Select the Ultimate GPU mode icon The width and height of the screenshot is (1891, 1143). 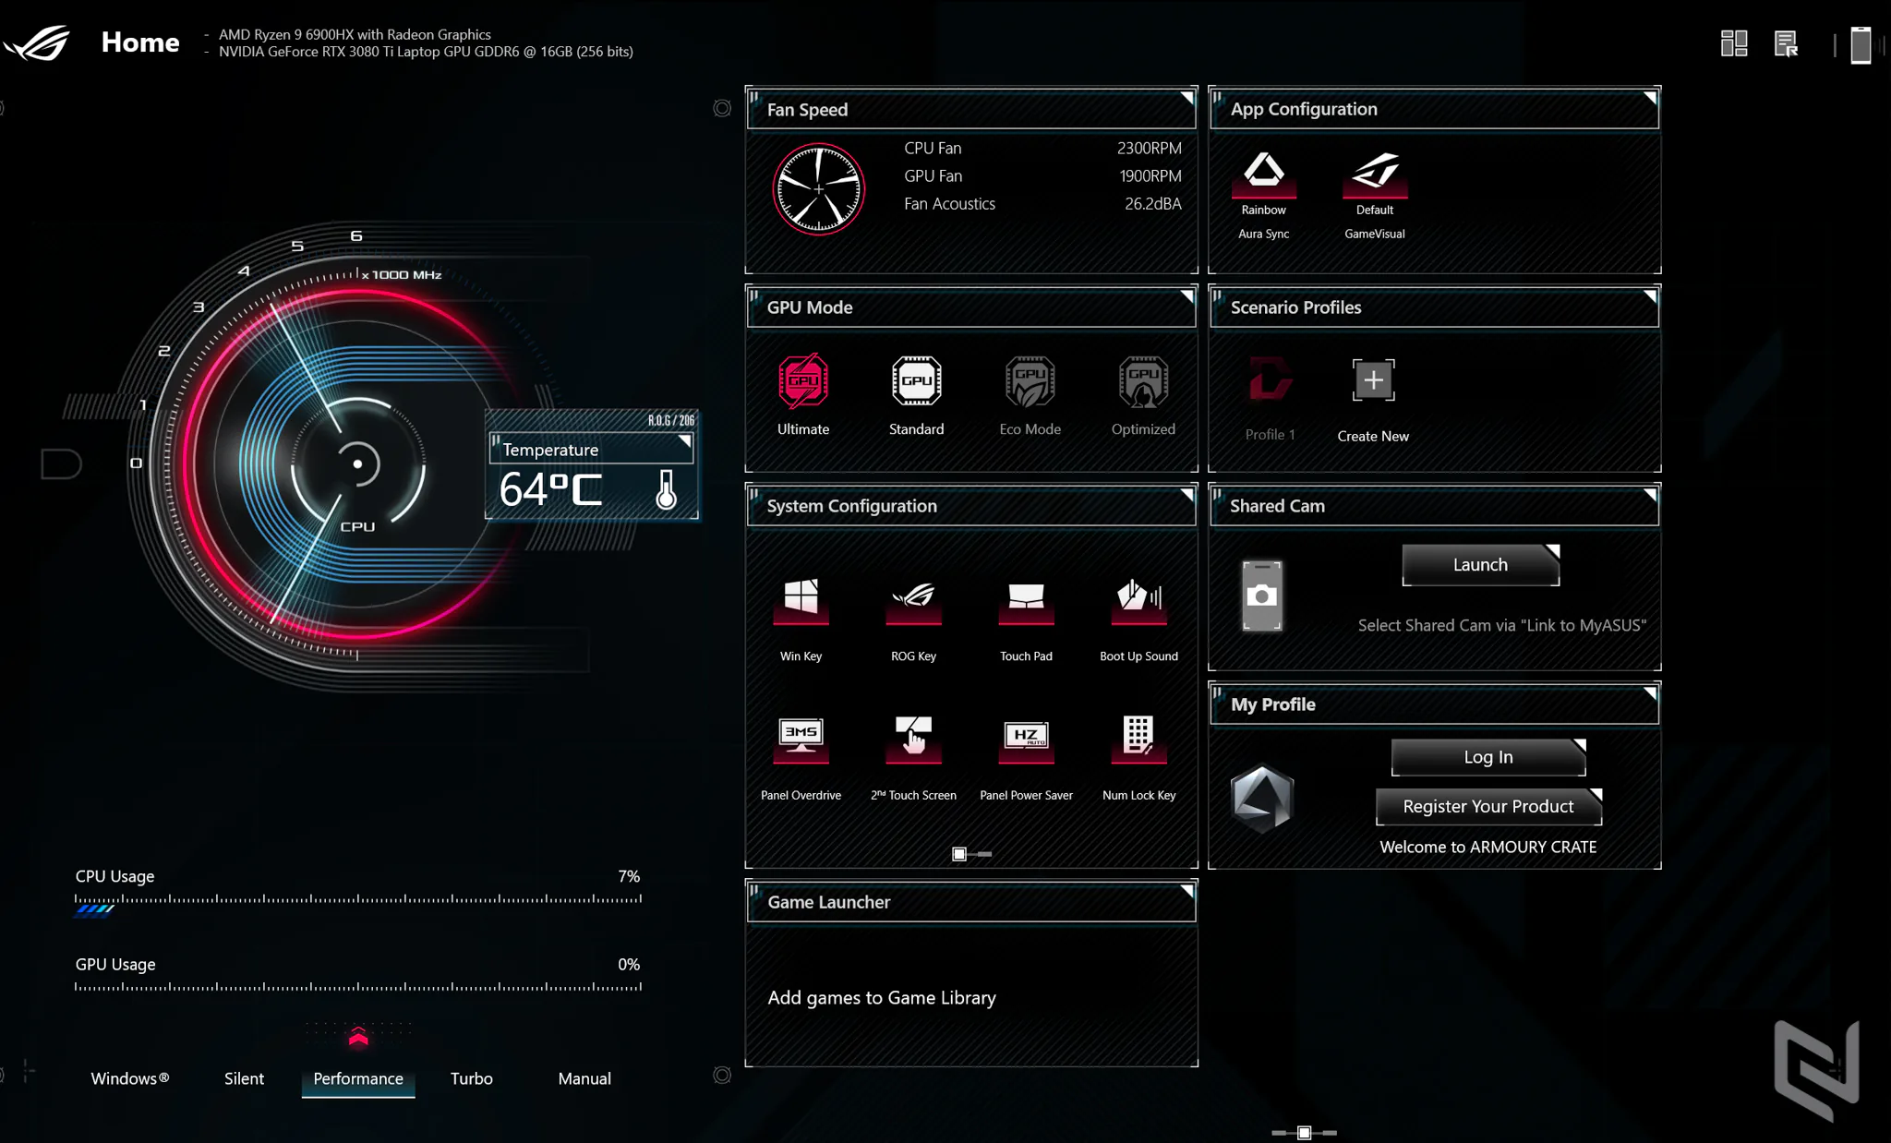802,380
